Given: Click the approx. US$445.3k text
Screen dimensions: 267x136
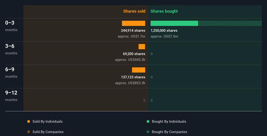Looking at the screenshot, I should (x=130, y=60).
